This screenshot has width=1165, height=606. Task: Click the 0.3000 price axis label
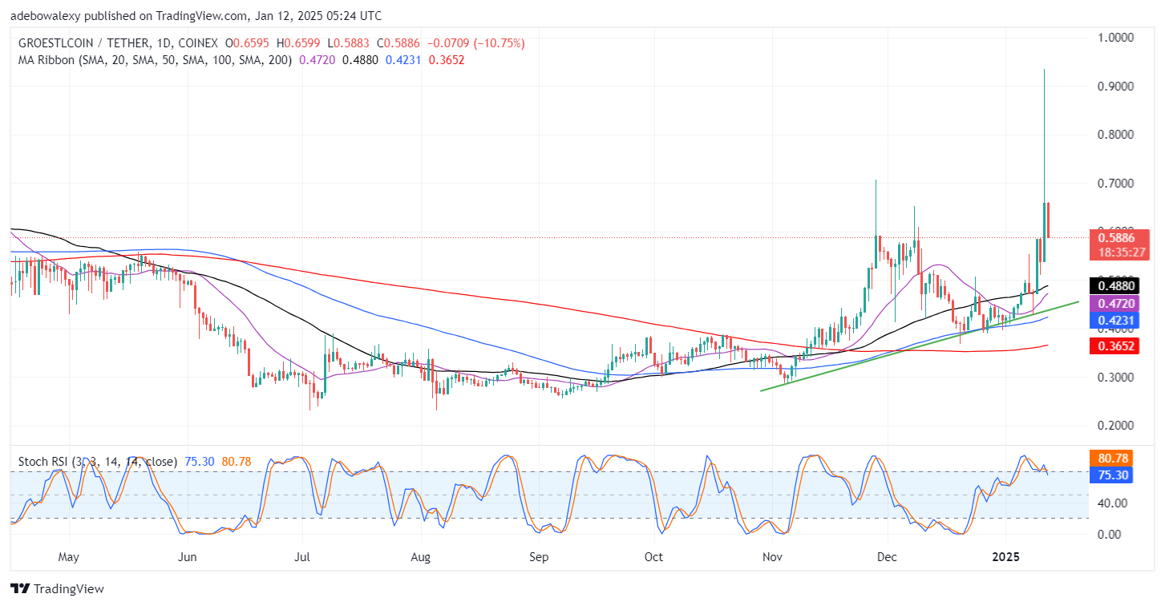[1116, 377]
